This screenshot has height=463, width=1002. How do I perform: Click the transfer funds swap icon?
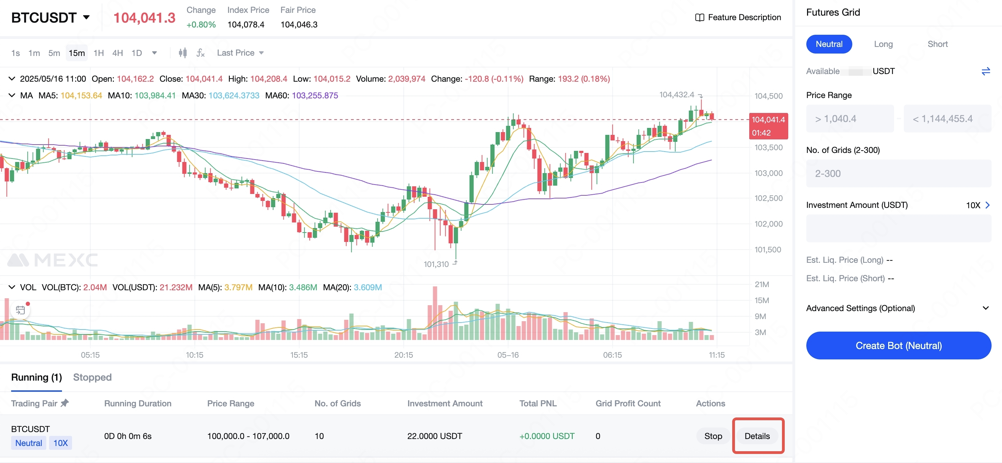(985, 72)
